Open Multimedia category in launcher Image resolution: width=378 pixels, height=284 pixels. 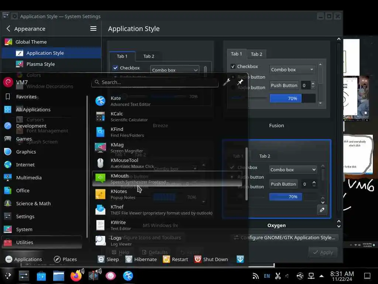pyautogui.click(x=42, y=177)
